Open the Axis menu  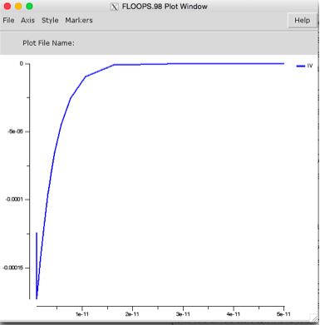click(27, 20)
